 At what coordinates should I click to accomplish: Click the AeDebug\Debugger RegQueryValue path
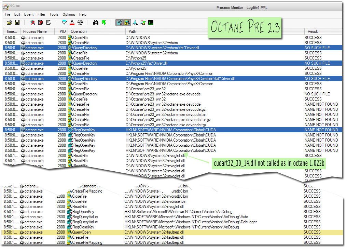(x=191, y=222)
